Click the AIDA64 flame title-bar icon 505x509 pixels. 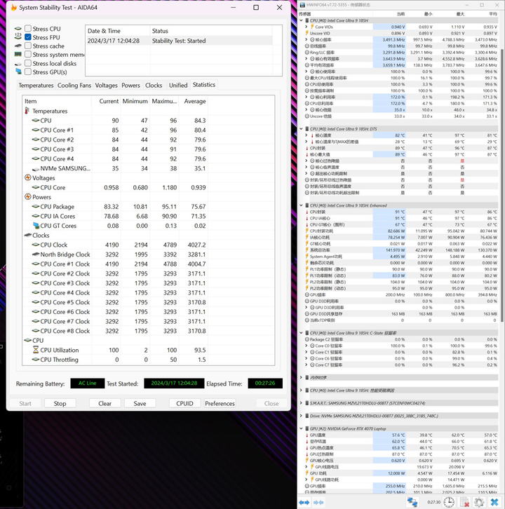[13, 8]
